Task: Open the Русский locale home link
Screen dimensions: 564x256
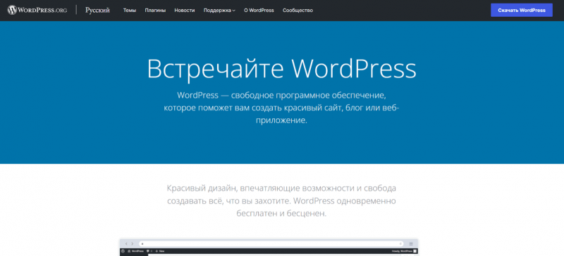Action: pos(97,11)
